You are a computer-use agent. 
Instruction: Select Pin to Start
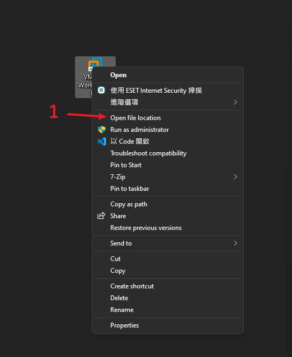pos(168,165)
